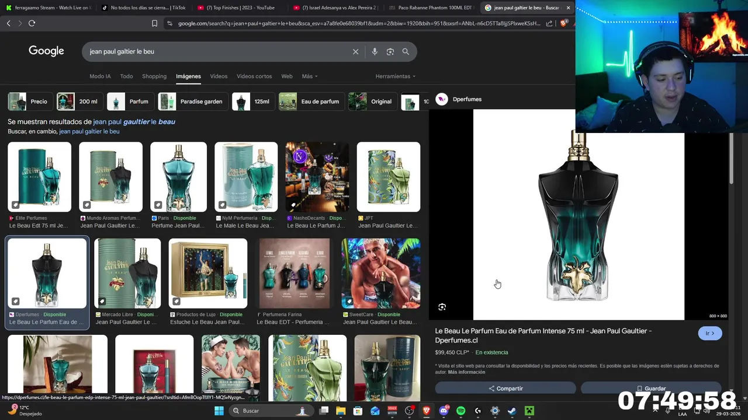Screen dimensions: 748x420
Task: Open NashoDecants Le Beau Le Parfum thumbnail
Action: pyautogui.click(x=317, y=177)
